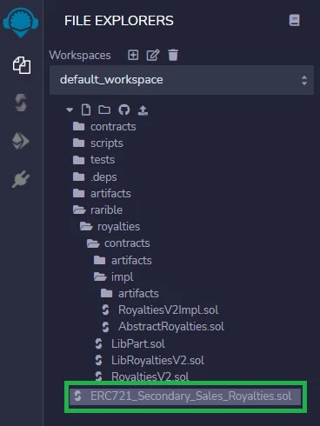This screenshot has height=426, width=320.
Task: Click the open folder icon beside impl
Action: (x=100, y=276)
